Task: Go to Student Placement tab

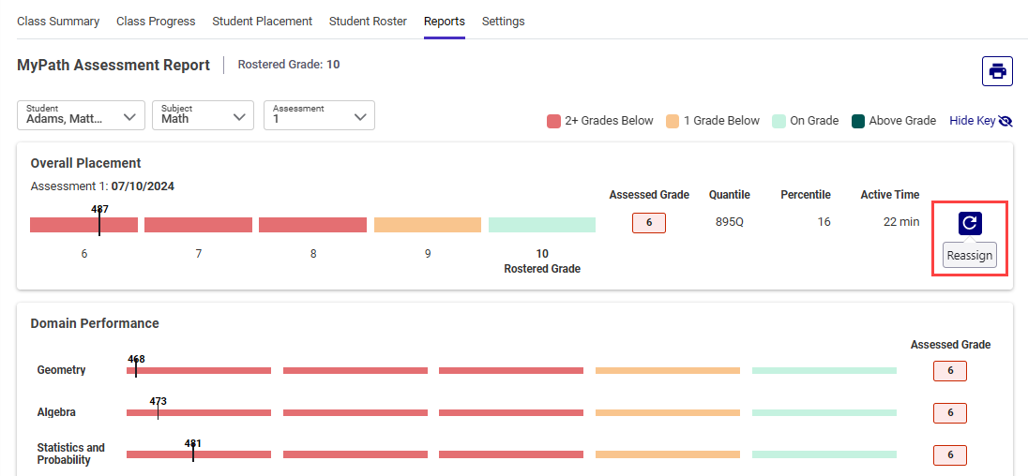Action: click(262, 21)
